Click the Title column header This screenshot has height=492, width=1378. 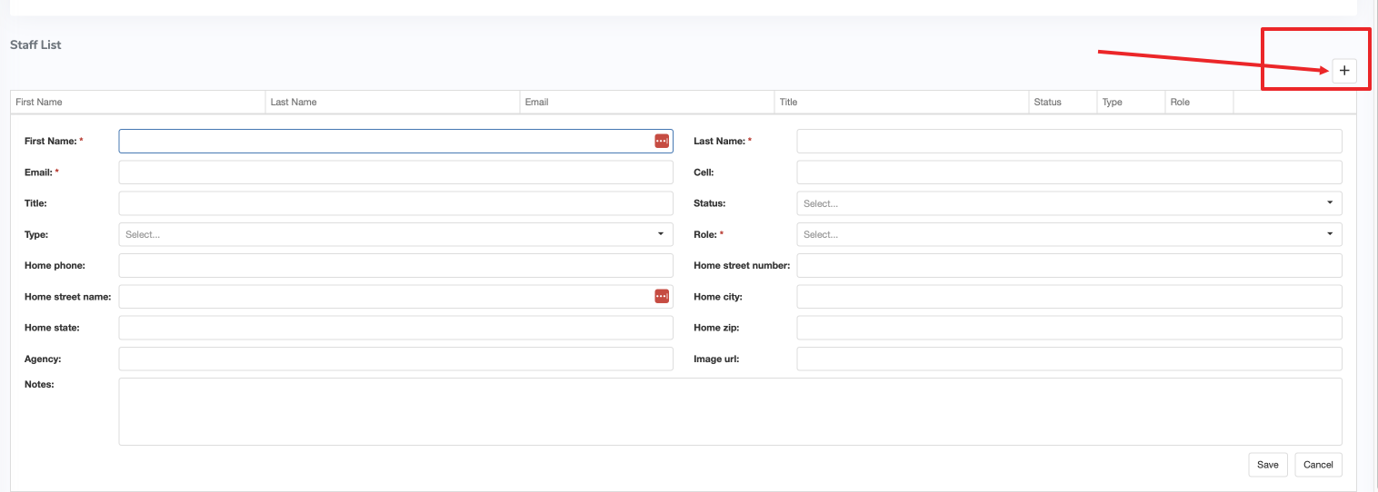(x=901, y=102)
